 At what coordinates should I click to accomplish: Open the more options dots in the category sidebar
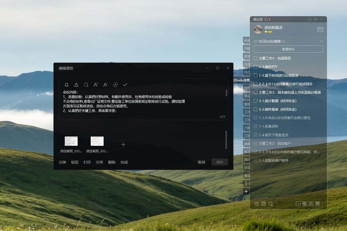click(x=246, y=184)
